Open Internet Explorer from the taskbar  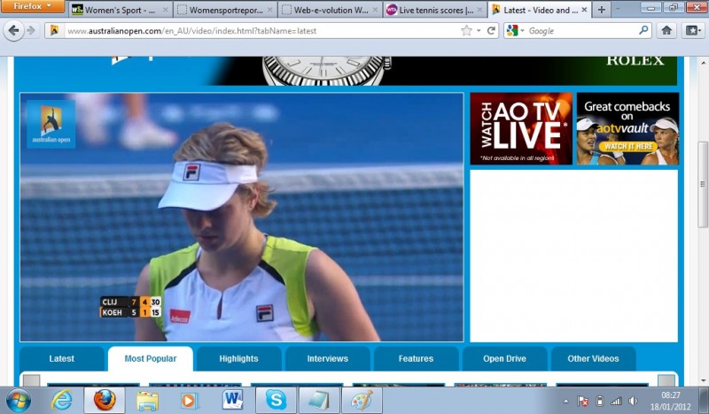[61, 400]
